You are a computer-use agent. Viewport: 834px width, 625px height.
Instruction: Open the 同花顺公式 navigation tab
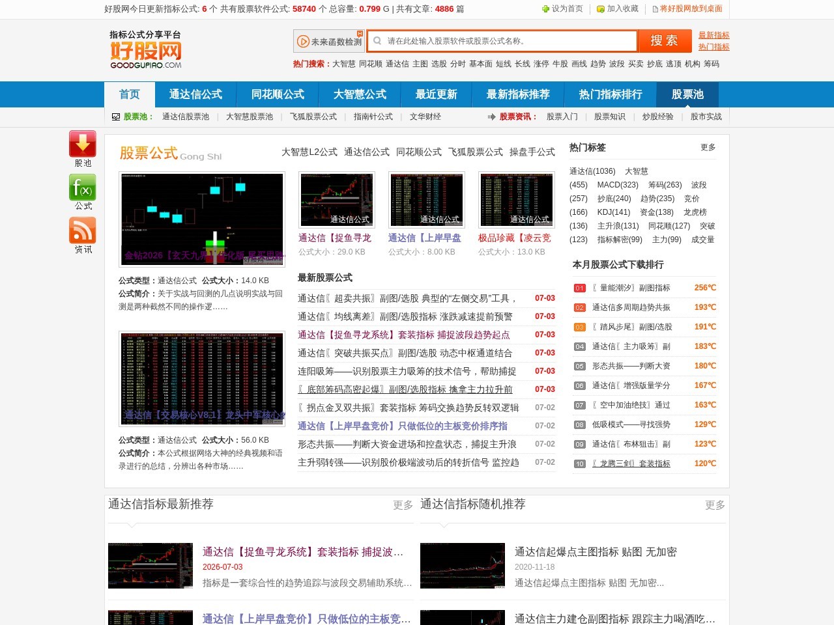[278, 94]
